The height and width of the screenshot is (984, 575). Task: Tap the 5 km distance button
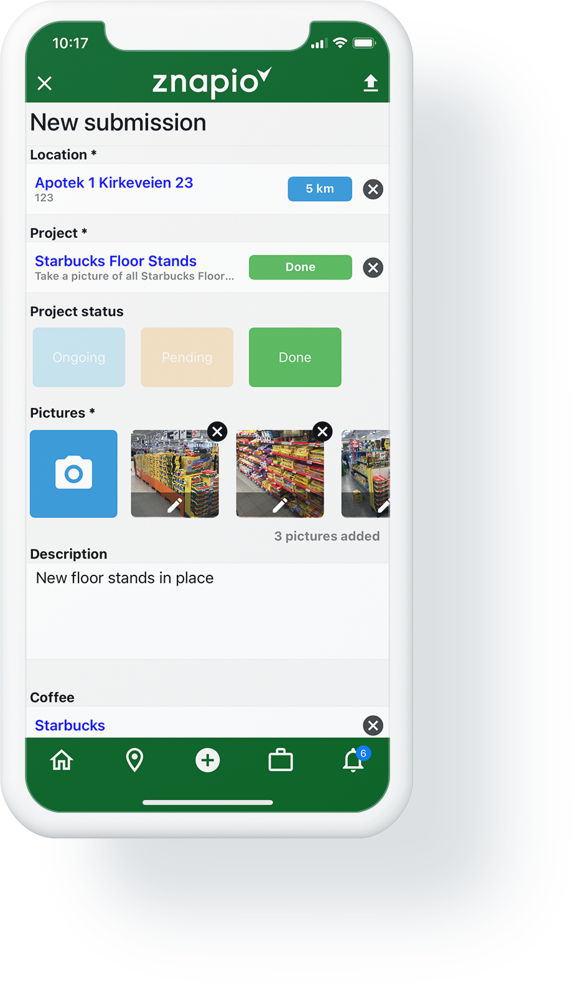pyautogui.click(x=320, y=189)
